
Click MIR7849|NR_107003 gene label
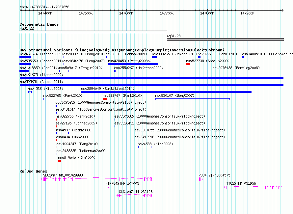click(x=122, y=183)
